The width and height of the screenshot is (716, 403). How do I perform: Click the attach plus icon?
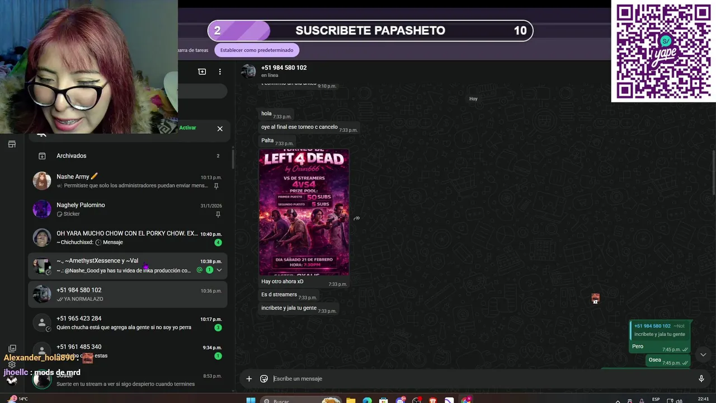[x=249, y=379]
